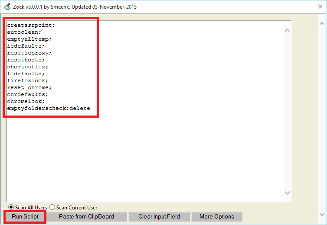
Task: Click the reset chrome; command line
Action: tap(29, 87)
